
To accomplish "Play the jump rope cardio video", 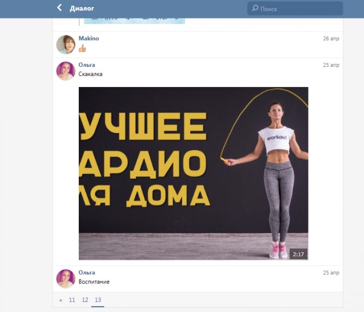I will point(193,173).
